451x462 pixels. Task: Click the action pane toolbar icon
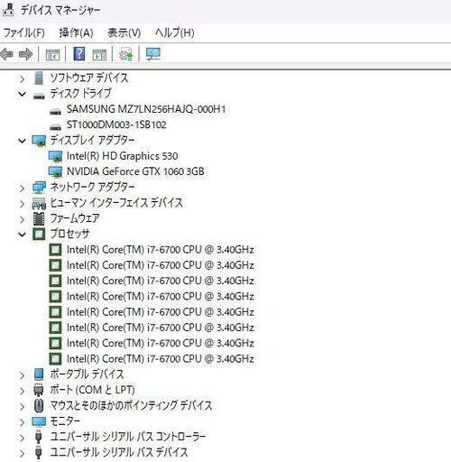click(99, 54)
